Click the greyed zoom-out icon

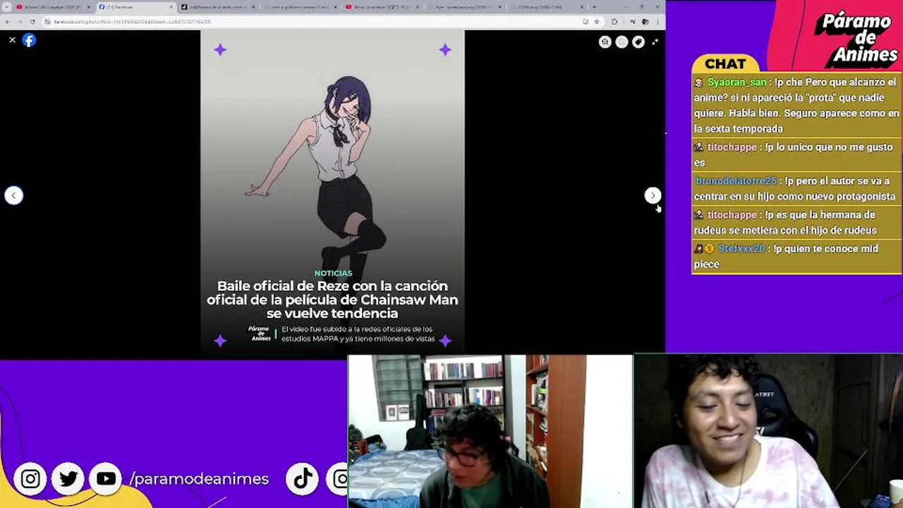(622, 42)
